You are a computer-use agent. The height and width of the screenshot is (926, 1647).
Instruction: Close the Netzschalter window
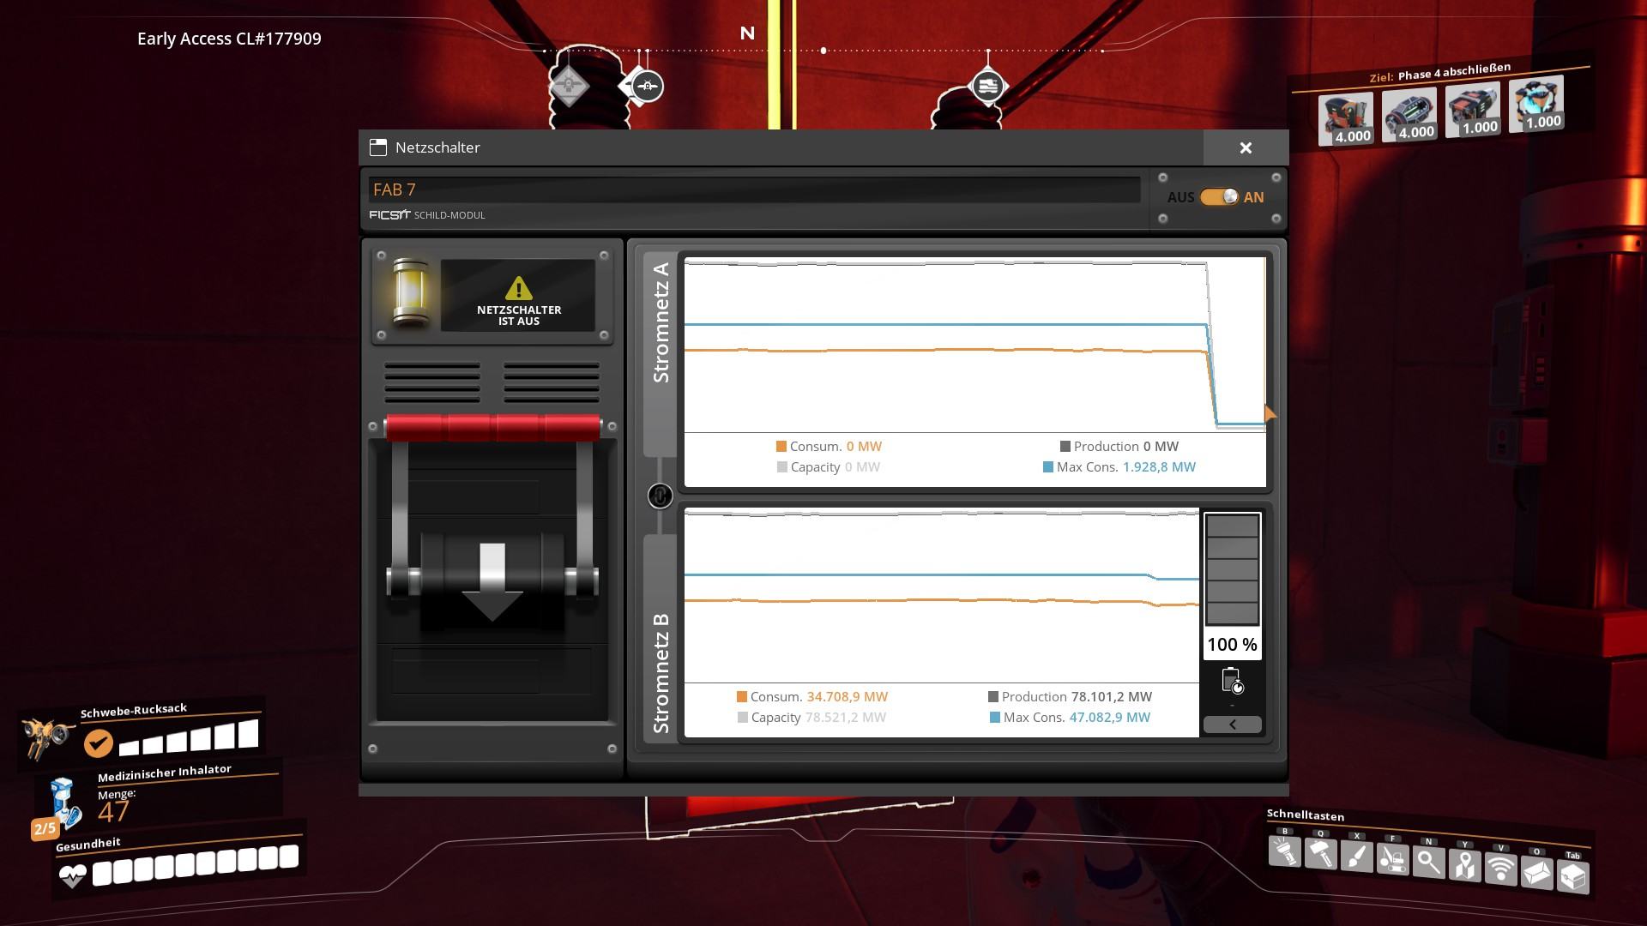pyautogui.click(x=1246, y=147)
